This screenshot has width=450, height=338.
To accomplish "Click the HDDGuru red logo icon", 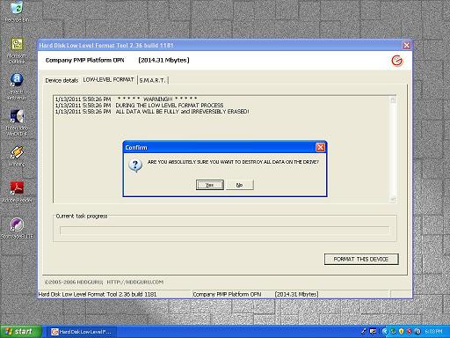I will click(x=397, y=61).
